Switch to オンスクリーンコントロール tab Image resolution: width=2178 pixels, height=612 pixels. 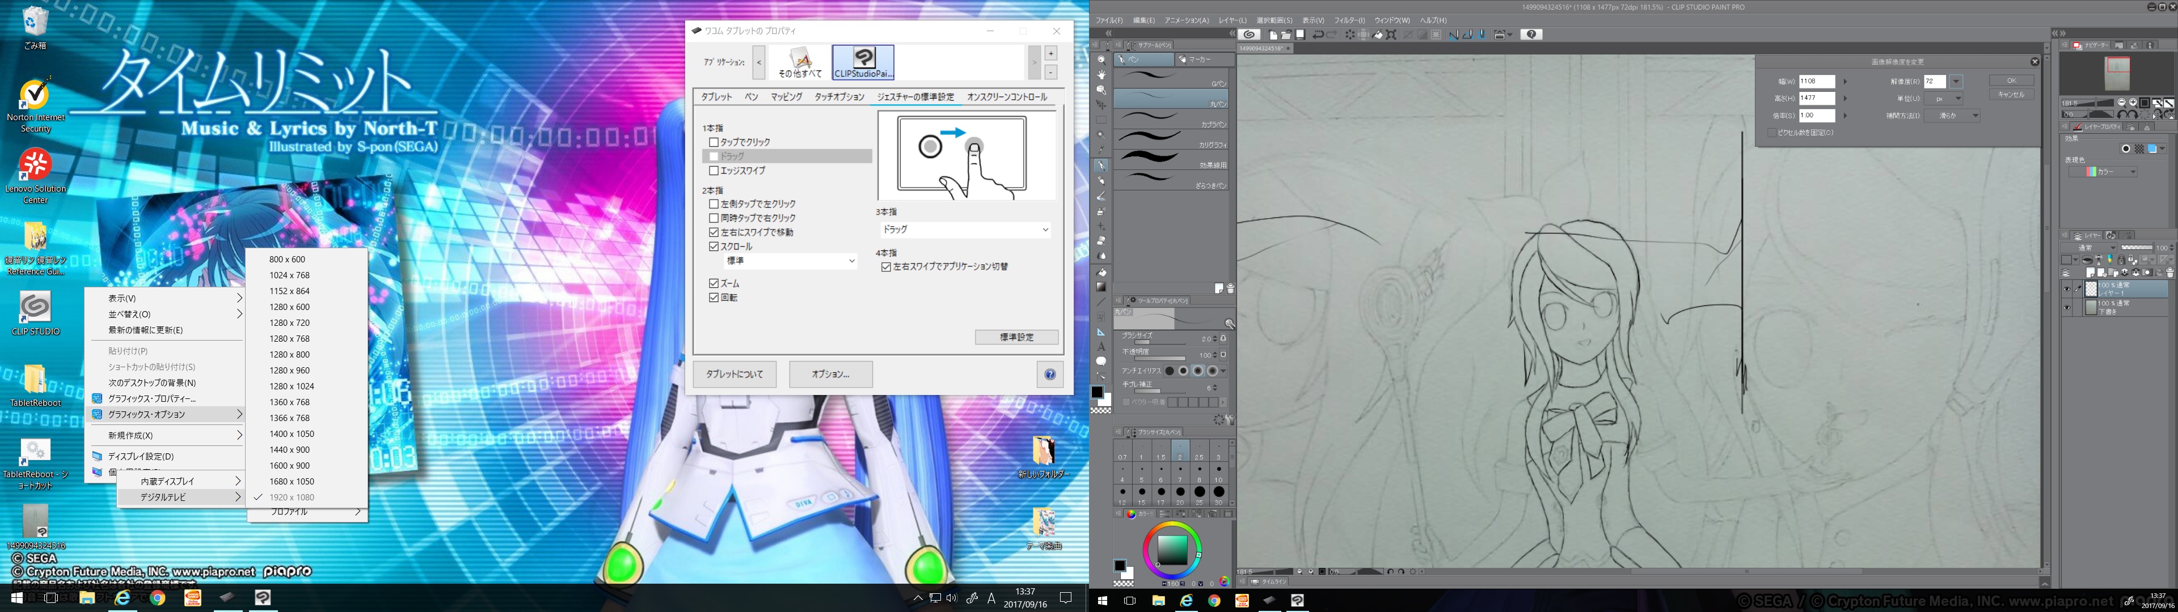(1007, 97)
